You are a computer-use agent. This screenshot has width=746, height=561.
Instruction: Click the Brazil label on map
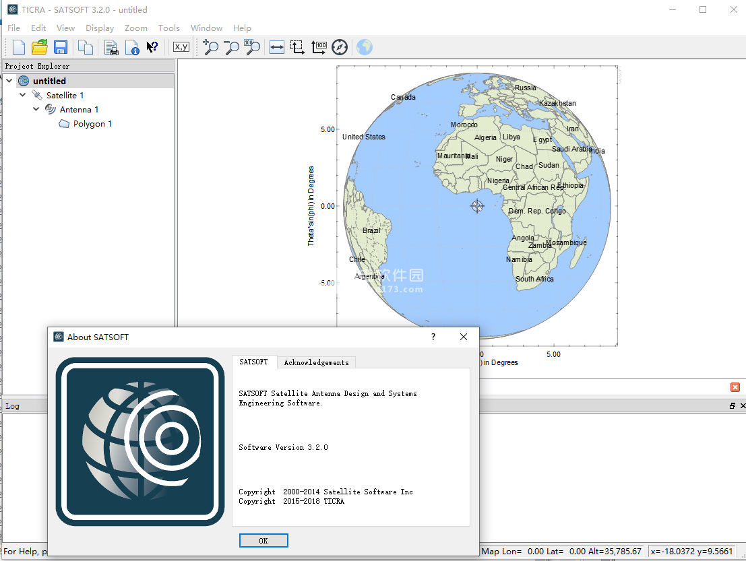pyautogui.click(x=371, y=230)
